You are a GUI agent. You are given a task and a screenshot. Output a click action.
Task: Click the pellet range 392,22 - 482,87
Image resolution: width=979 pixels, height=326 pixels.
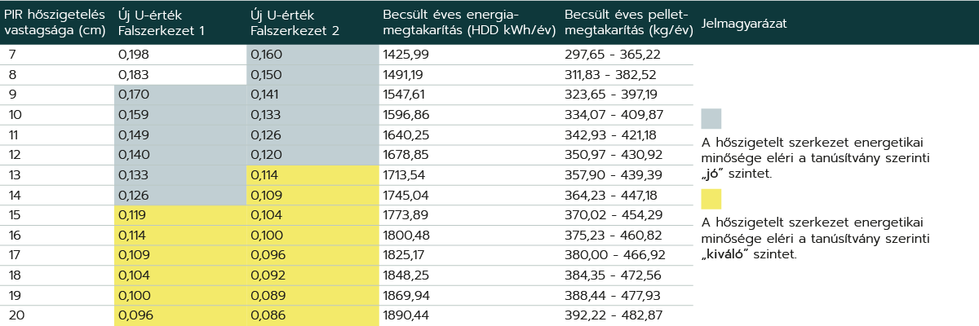pyautogui.click(x=614, y=315)
